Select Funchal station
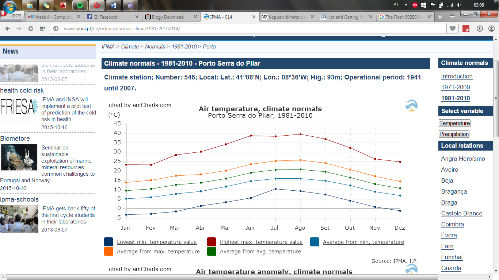The height and width of the screenshot is (280, 499). pyautogui.click(x=452, y=257)
